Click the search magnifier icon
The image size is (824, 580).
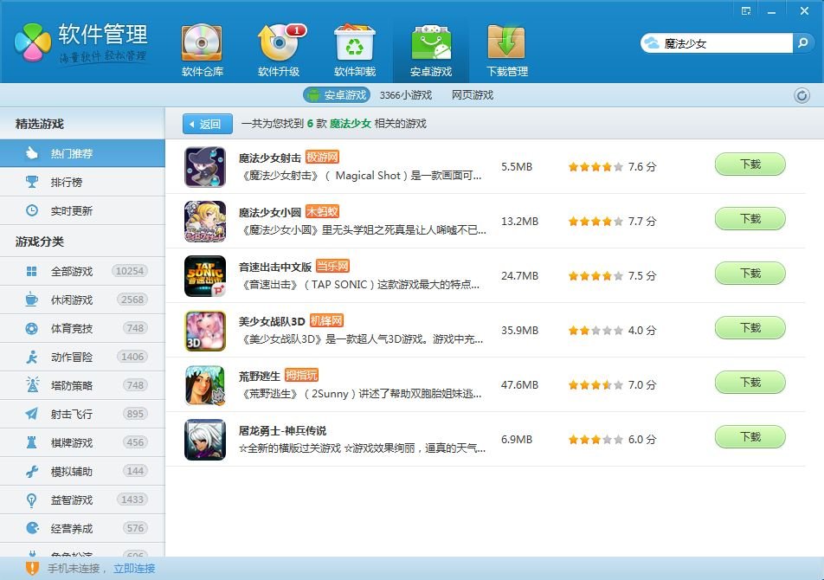point(803,42)
